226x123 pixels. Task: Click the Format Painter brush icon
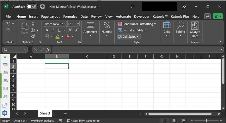(33, 36)
